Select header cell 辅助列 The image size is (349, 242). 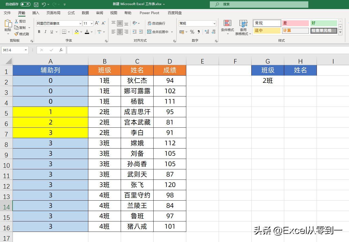tap(51, 70)
